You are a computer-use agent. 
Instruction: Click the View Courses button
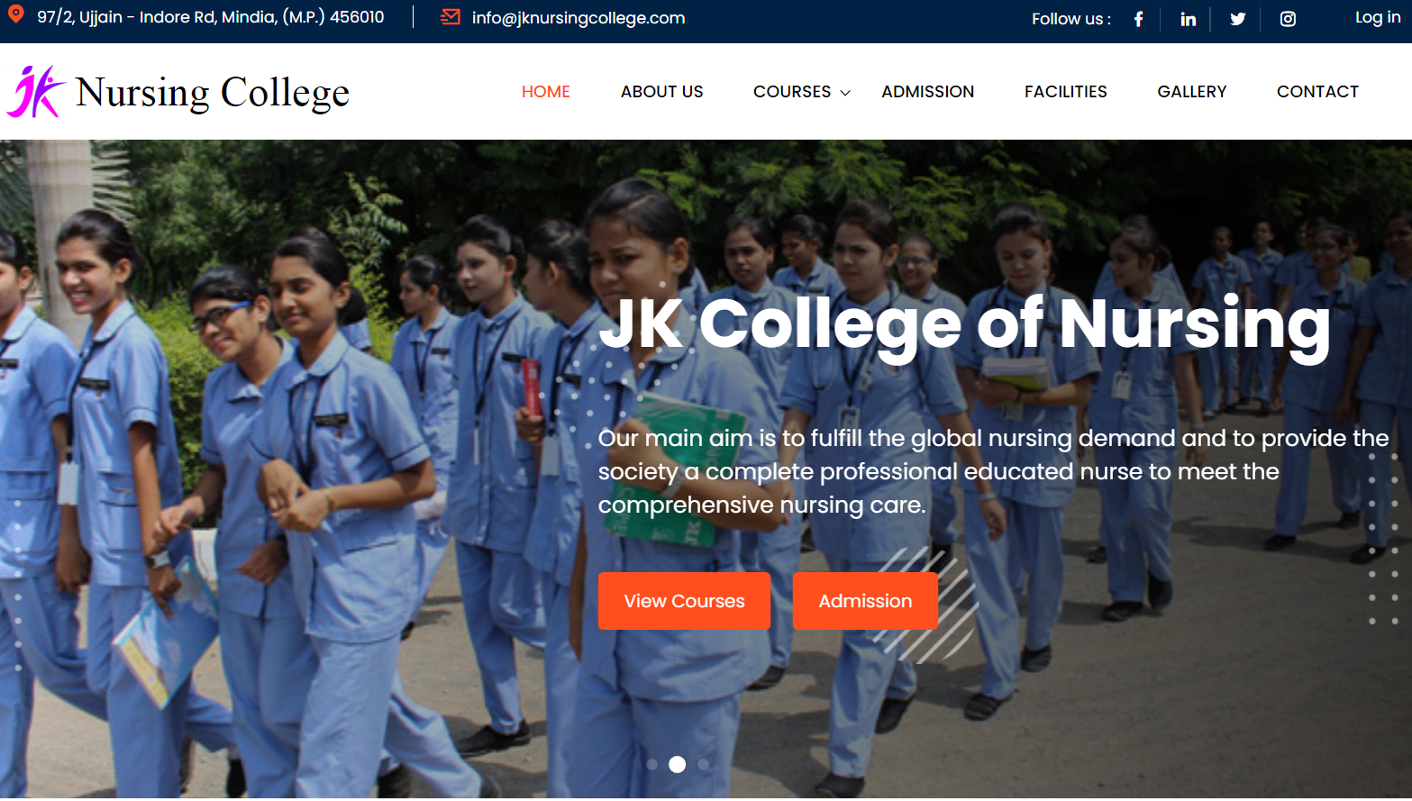coord(684,601)
